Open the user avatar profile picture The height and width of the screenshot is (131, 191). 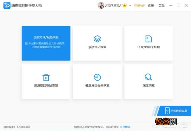pos(101,5)
